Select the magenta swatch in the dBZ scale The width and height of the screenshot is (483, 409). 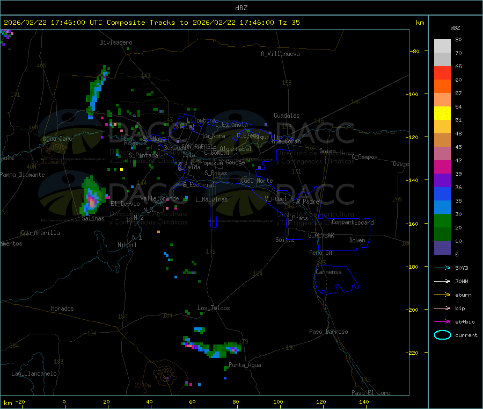(x=442, y=167)
